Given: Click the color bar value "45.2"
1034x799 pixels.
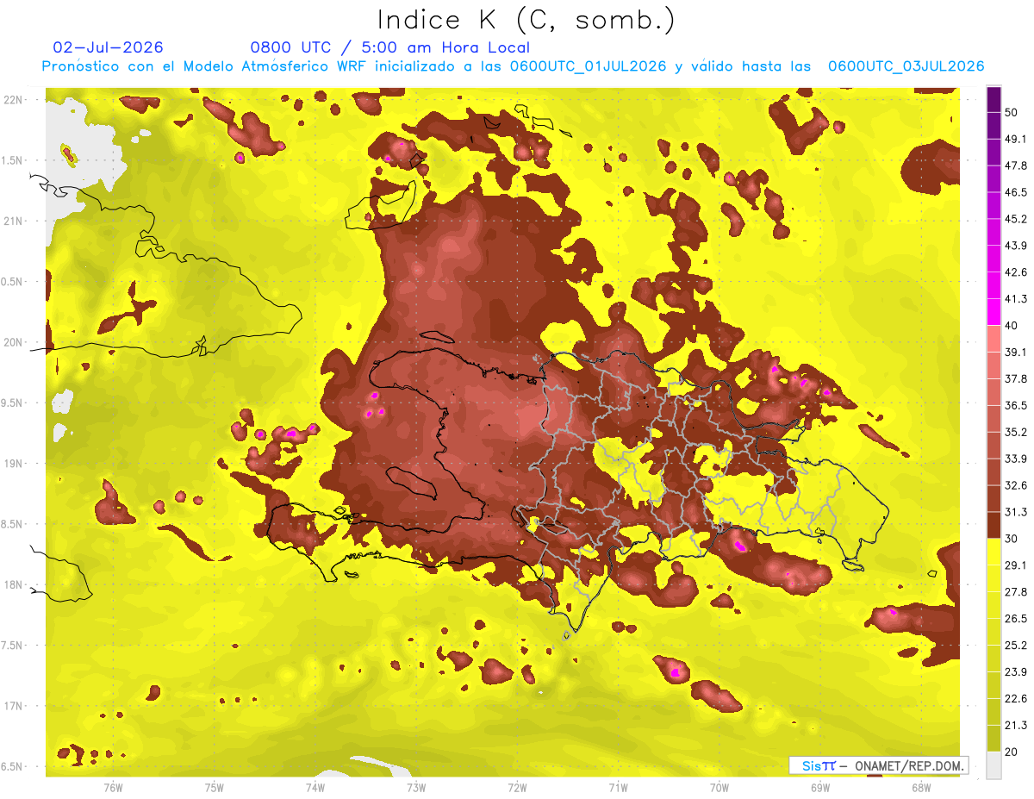Looking at the screenshot, I should point(1015,219).
